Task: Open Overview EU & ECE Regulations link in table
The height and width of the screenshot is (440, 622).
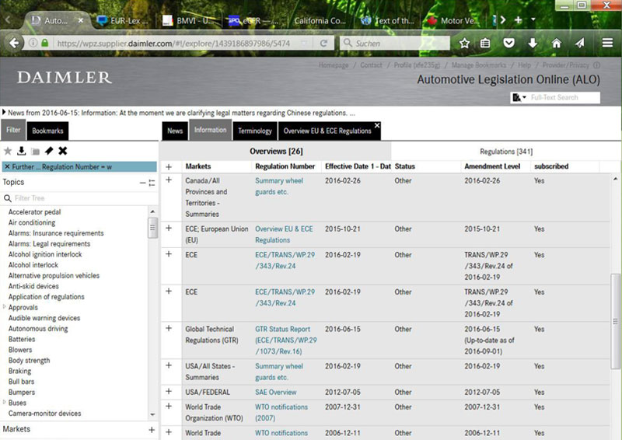Action: 284,235
